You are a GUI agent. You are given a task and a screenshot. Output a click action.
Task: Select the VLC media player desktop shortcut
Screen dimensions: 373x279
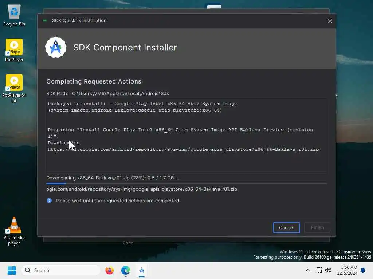14,231
